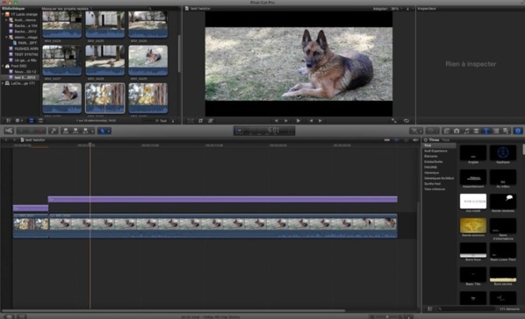This screenshot has width=525, height=319.
Task: Open the import media icon in toolbar
Action: [x=9, y=131]
